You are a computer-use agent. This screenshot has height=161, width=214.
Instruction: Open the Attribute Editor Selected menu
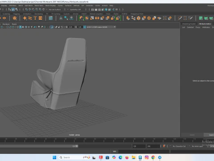point(190,27)
